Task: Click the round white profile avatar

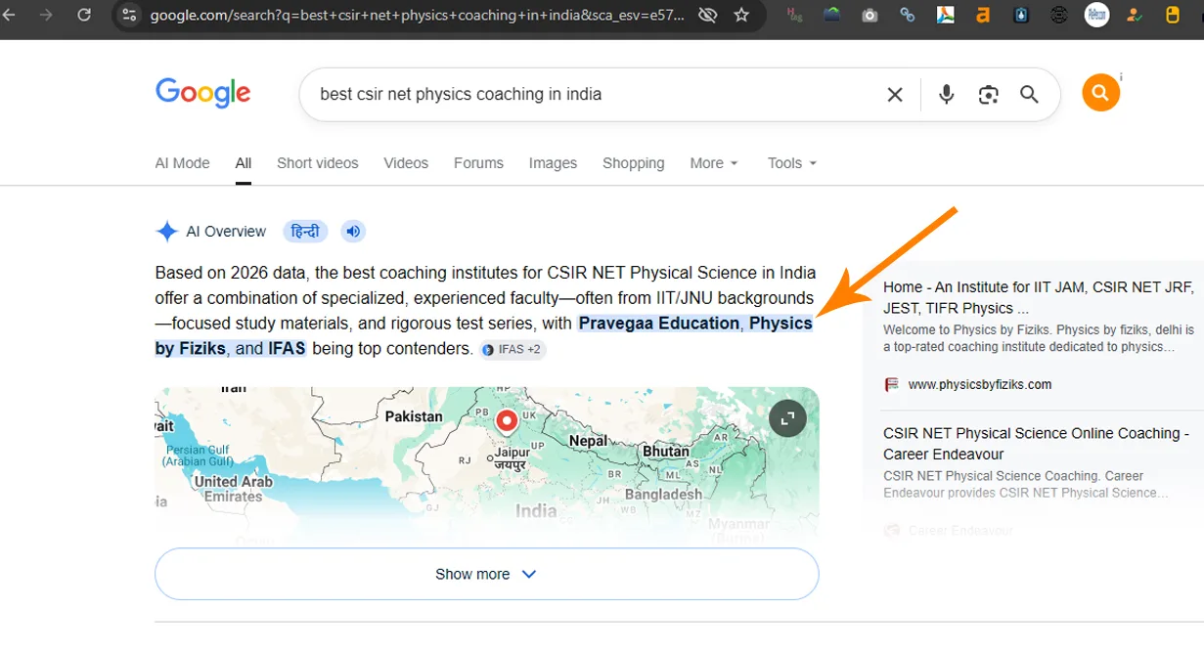Action: pyautogui.click(x=1097, y=15)
